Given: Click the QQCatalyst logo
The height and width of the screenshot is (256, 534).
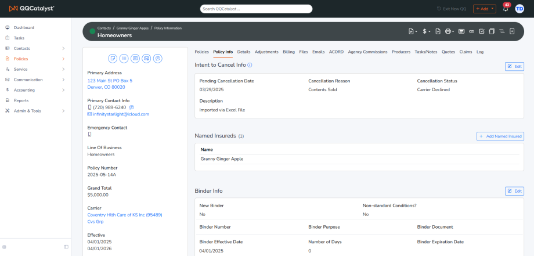Looking at the screenshot, I should tap(31, 9).
